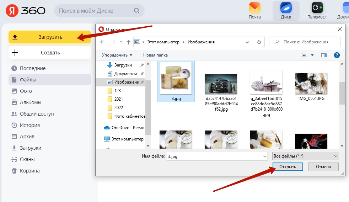Open Файлы section in Disk sidebar

click(50, 80)
